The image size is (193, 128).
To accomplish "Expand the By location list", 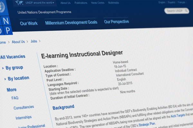I will point(18,78).
